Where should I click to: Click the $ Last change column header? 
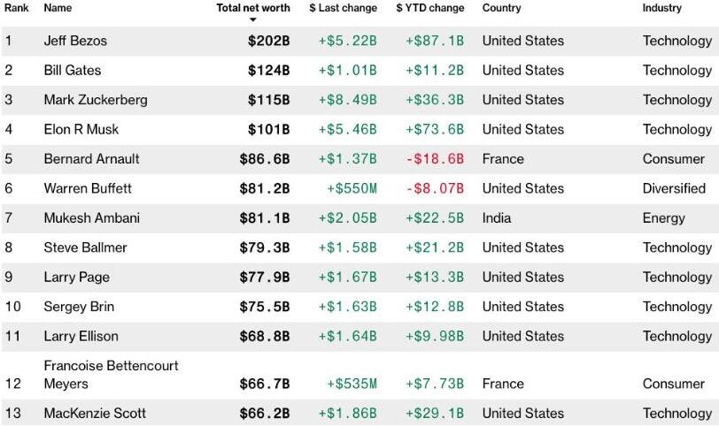(344, 8)
